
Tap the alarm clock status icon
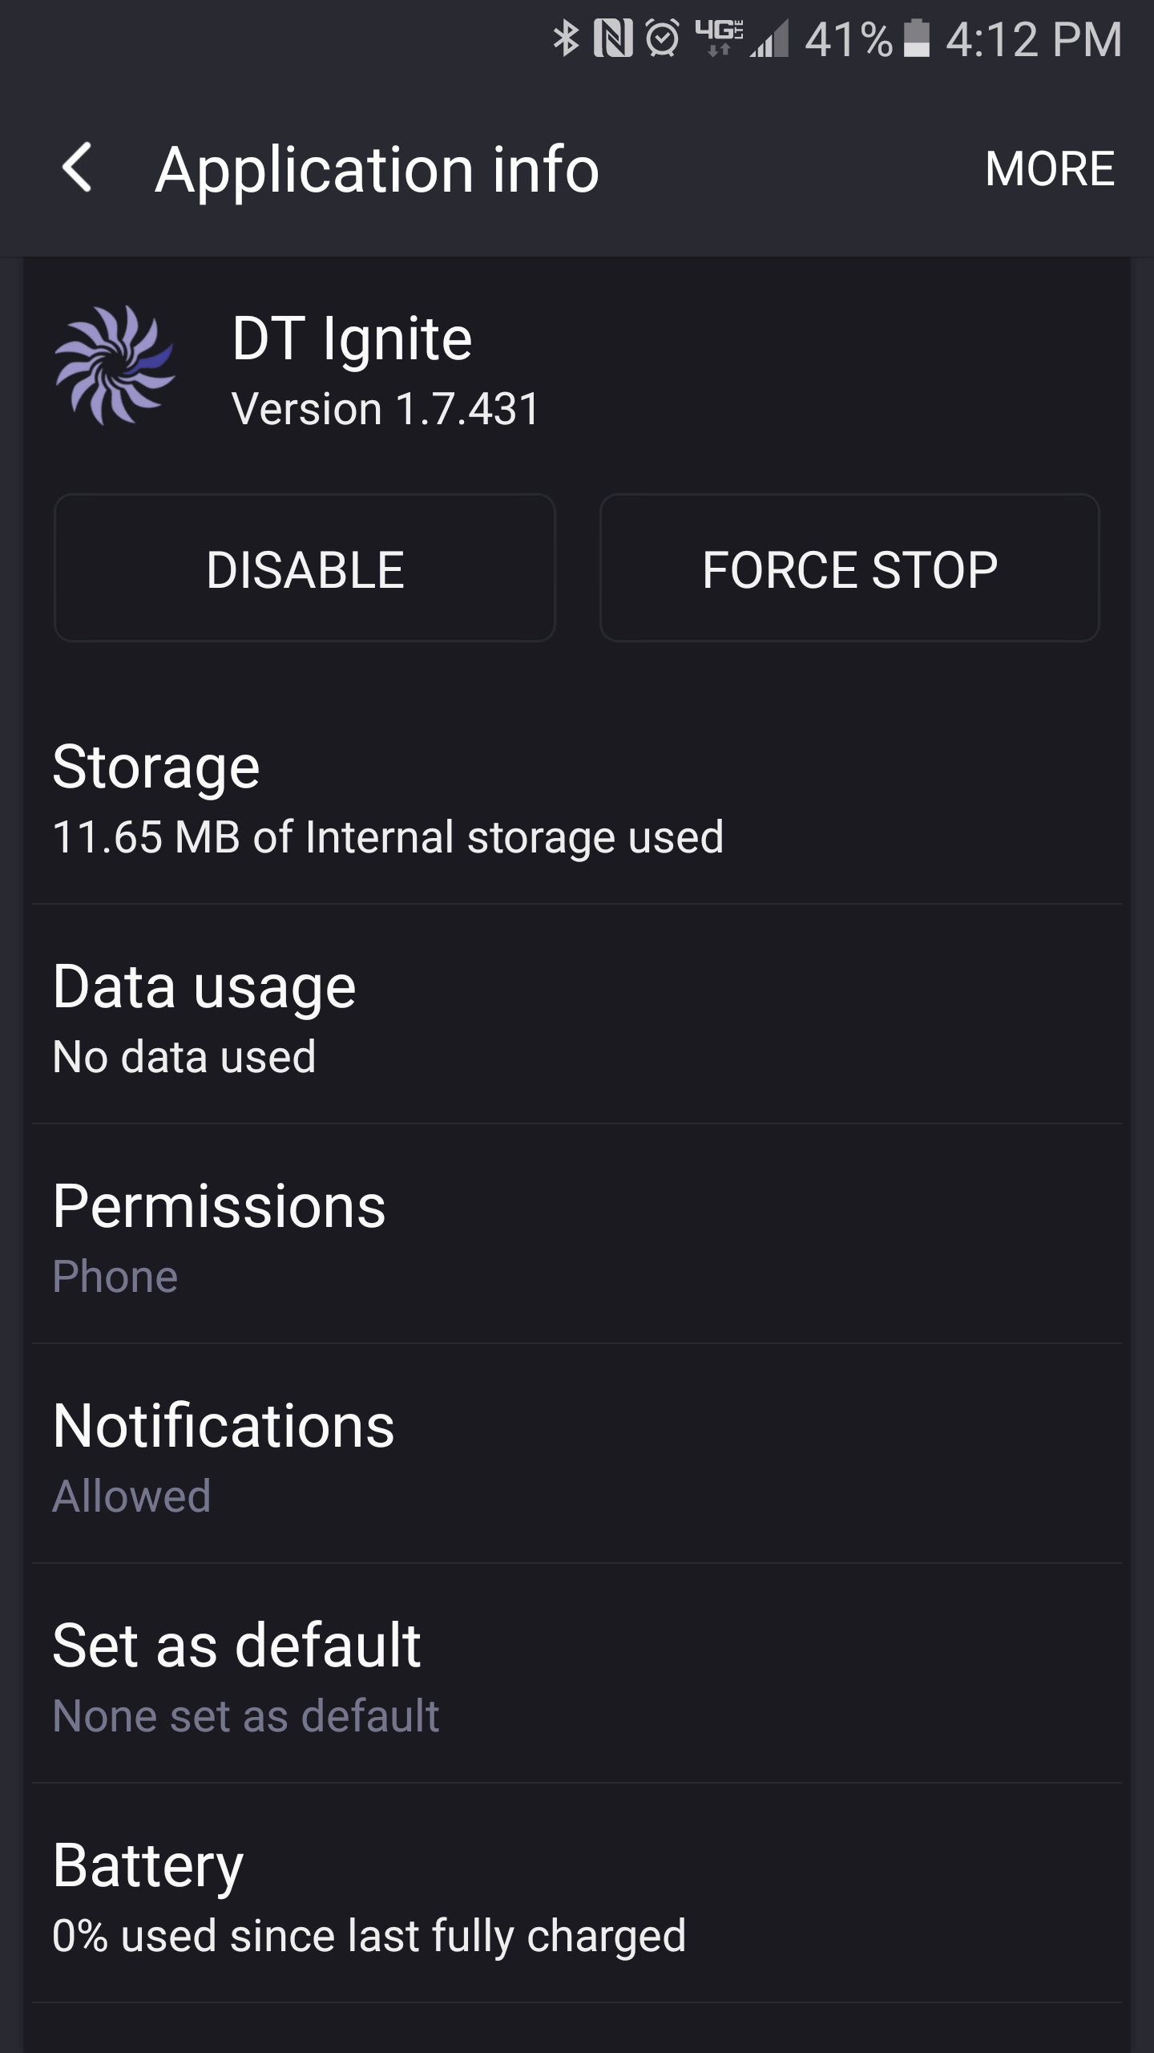[663, 38]
